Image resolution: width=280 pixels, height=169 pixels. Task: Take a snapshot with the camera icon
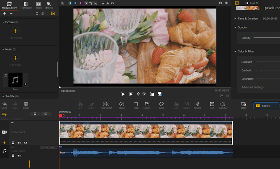tap(220, 3)
